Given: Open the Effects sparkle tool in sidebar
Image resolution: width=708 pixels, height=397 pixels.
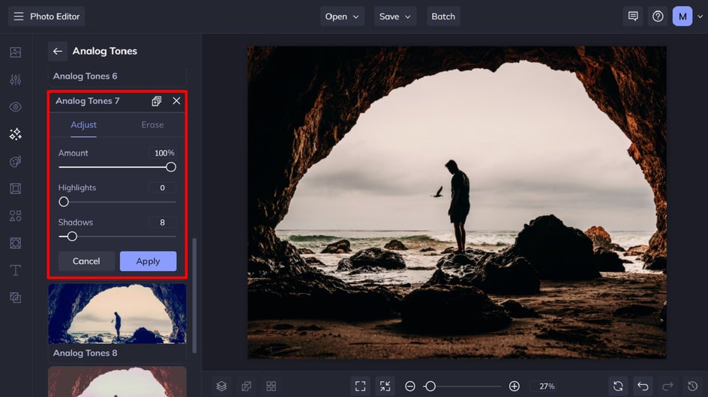Looking at the screenshot, I should (x=15, y=134).
